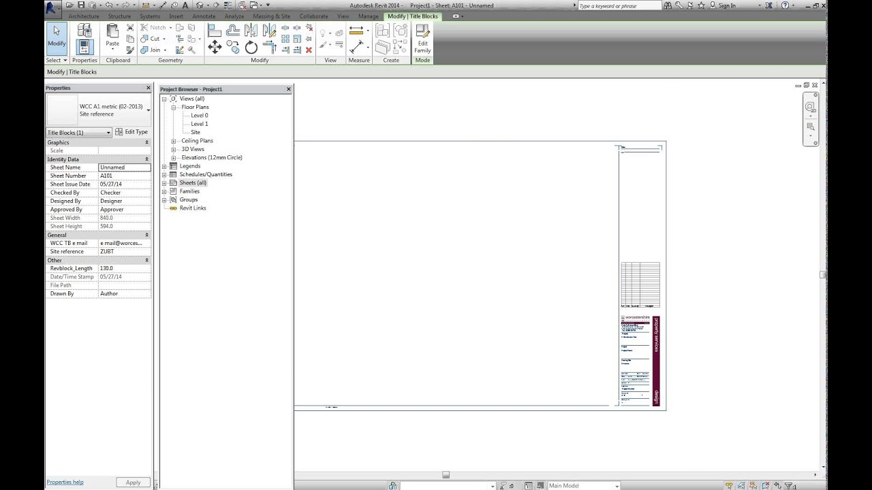The image size is (872, 490).
Task: Select the Move tool
Action: (215, 47)
